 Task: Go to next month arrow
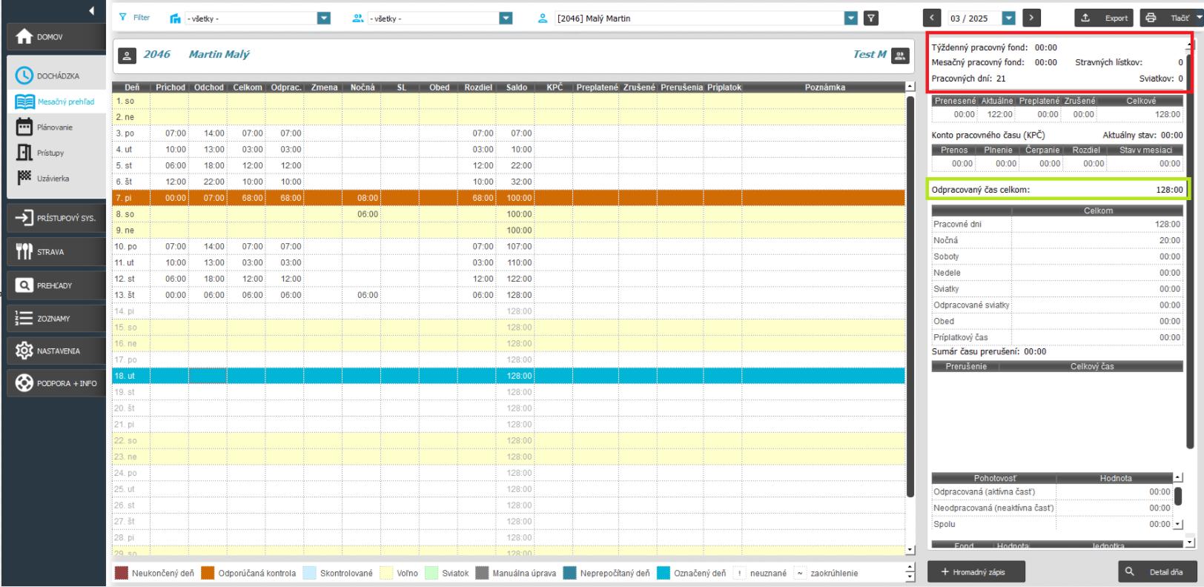(x=1031, y=19)
